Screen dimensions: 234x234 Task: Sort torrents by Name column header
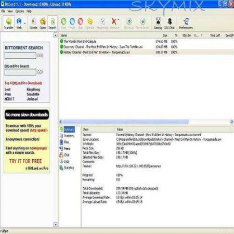pos(63,35)
